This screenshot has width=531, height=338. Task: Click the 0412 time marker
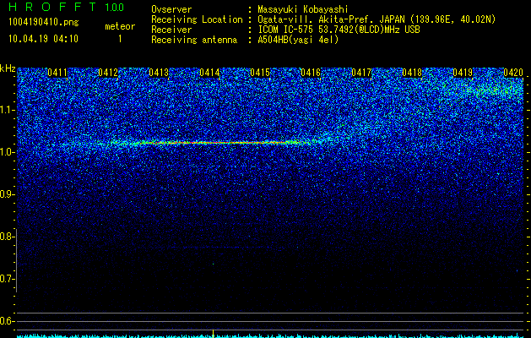click(108, 72)
